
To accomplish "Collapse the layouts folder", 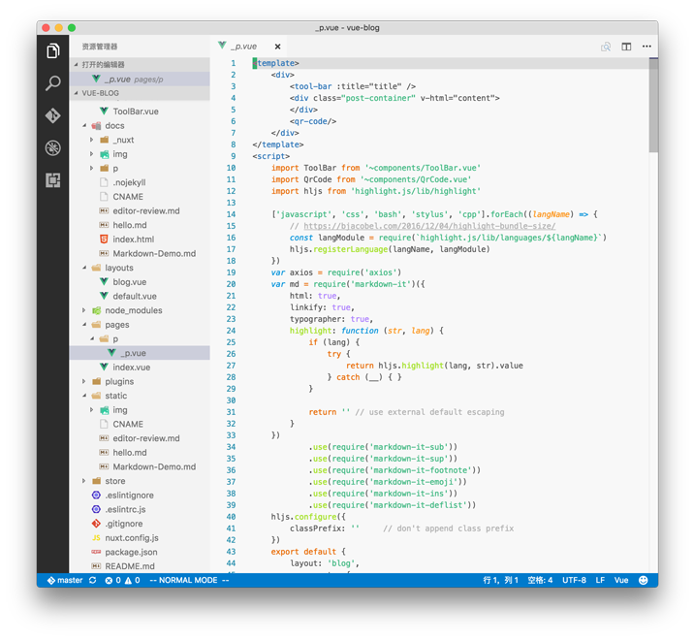I will point(84,268).
